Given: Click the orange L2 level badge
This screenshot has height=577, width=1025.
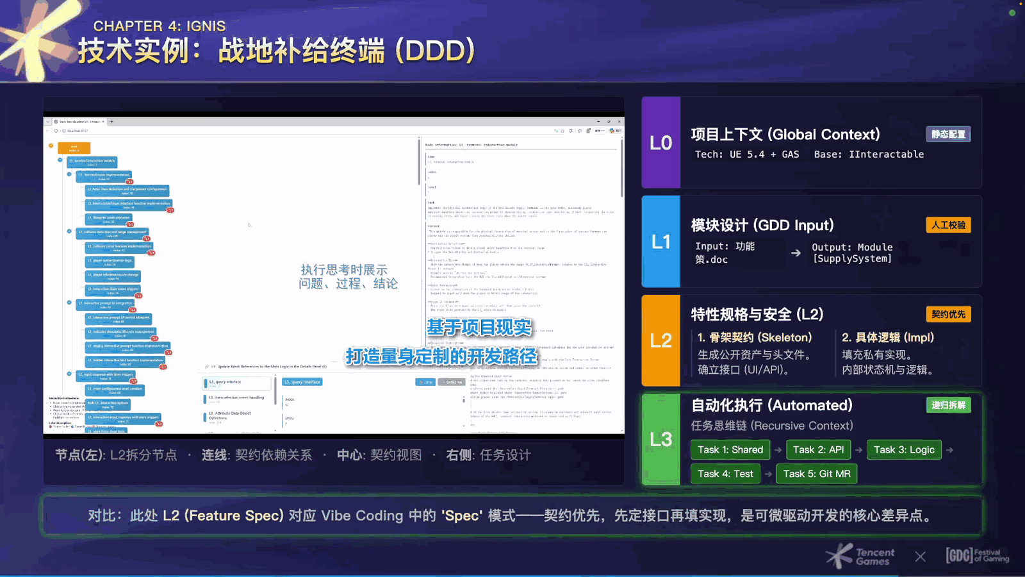Looking at the screenshot, I should tap(661, 340).
